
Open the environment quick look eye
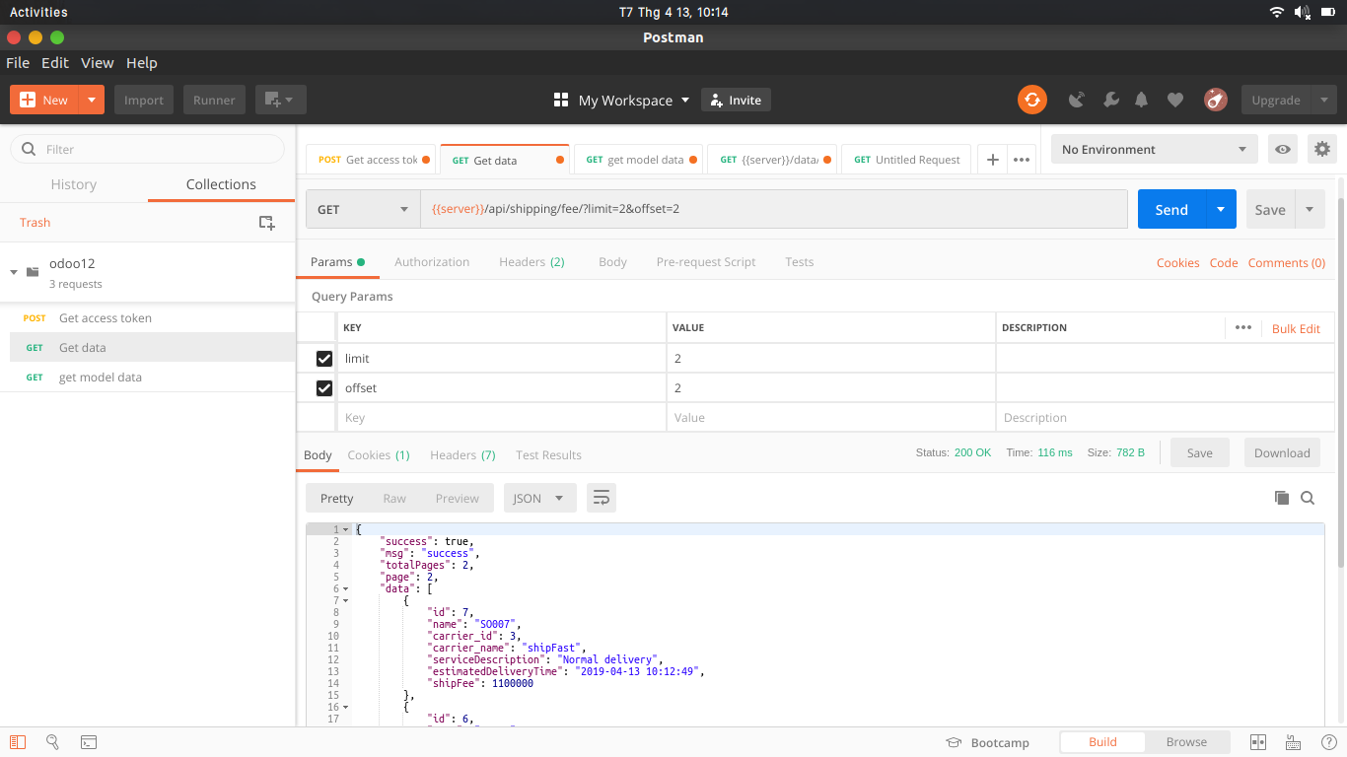pyautogui.click(x=1283, y=150)
